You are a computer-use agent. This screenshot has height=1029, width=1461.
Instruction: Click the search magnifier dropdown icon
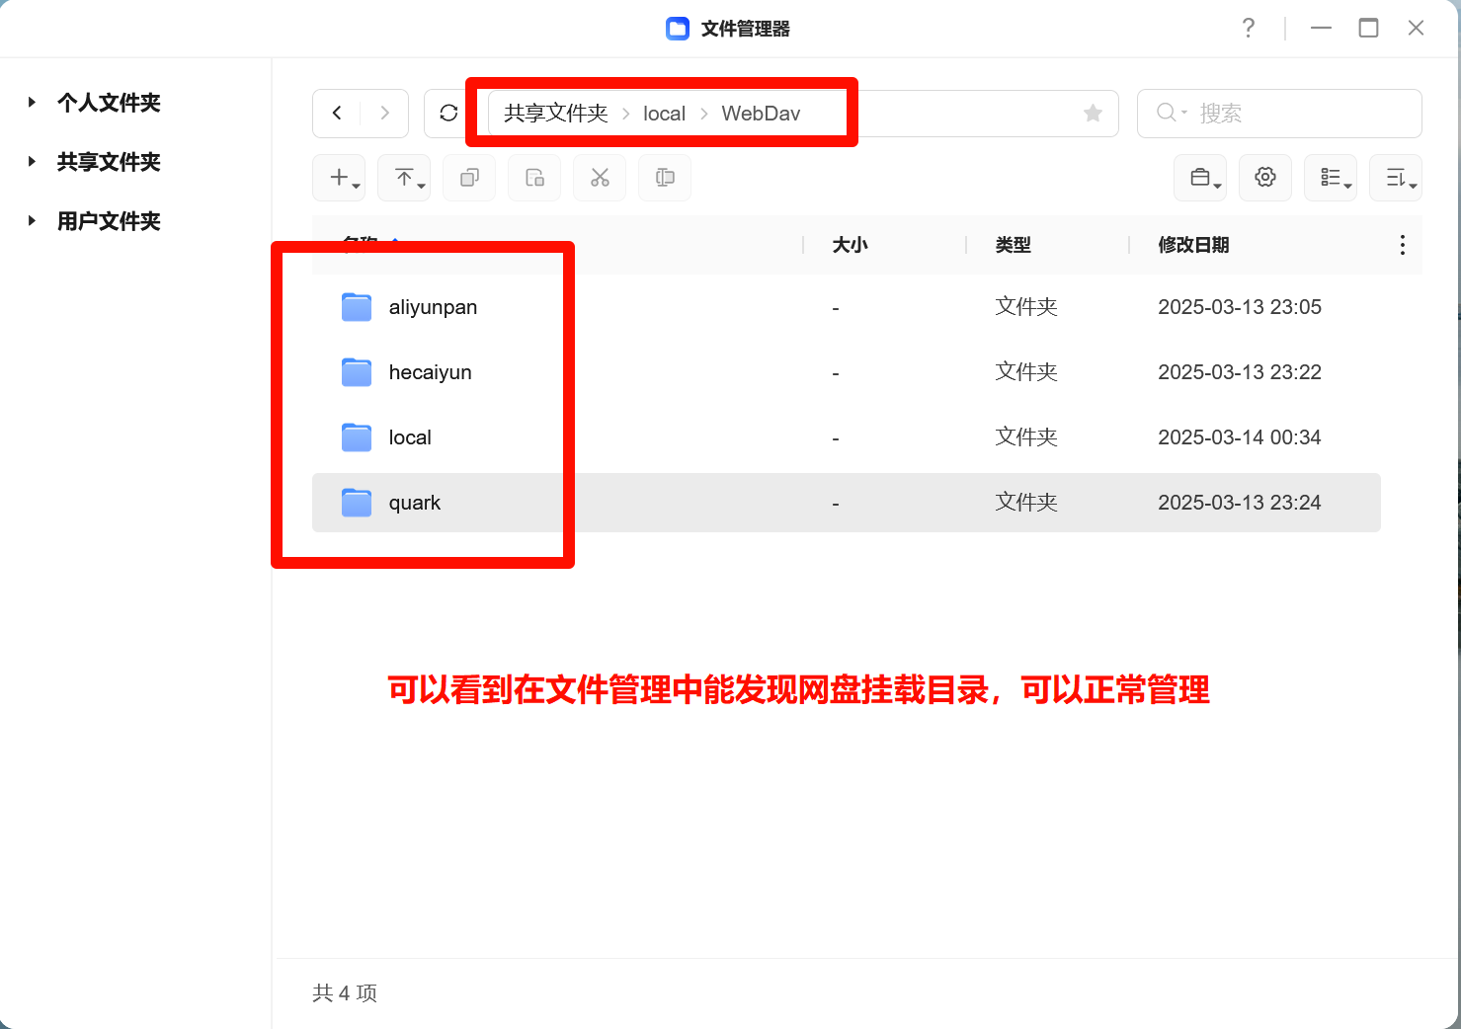(1171, 113)
